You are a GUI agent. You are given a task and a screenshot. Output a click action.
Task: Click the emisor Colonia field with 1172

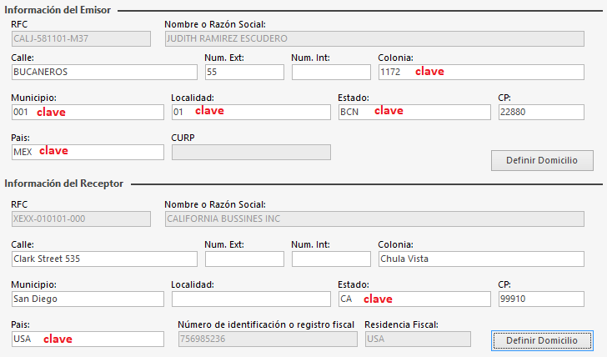click(480, 72)
